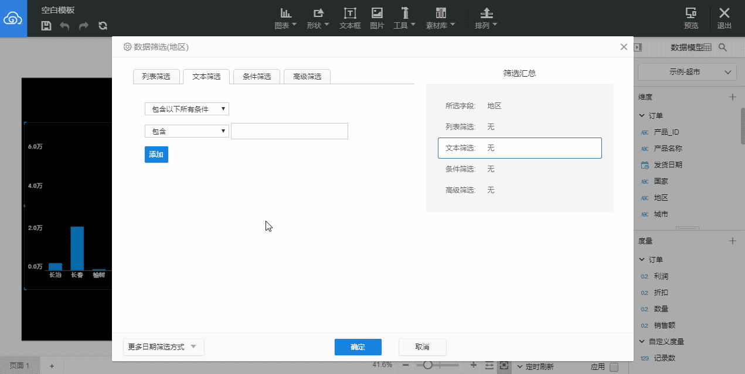The image size is (745, 374).
Task: Click the save icon in toolbar
Action: pos(46,26)
